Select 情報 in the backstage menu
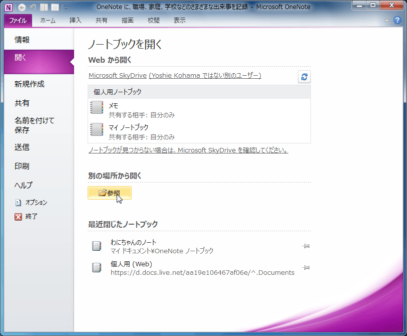This screenshot has width=407, height=336. click(x=39, y=40)
